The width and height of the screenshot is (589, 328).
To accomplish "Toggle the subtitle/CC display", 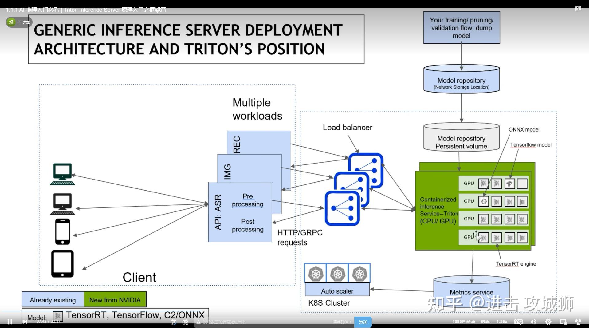I will click(x=518, y=322).
